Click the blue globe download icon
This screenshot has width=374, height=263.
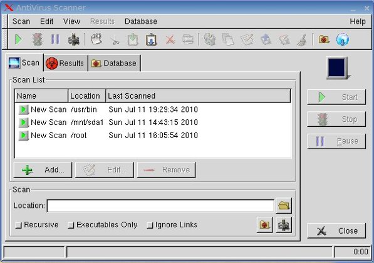pos(343,39)
